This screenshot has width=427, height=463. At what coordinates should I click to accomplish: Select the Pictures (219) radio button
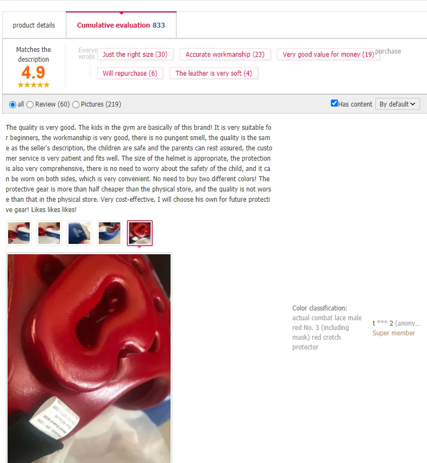coord(76,104)
